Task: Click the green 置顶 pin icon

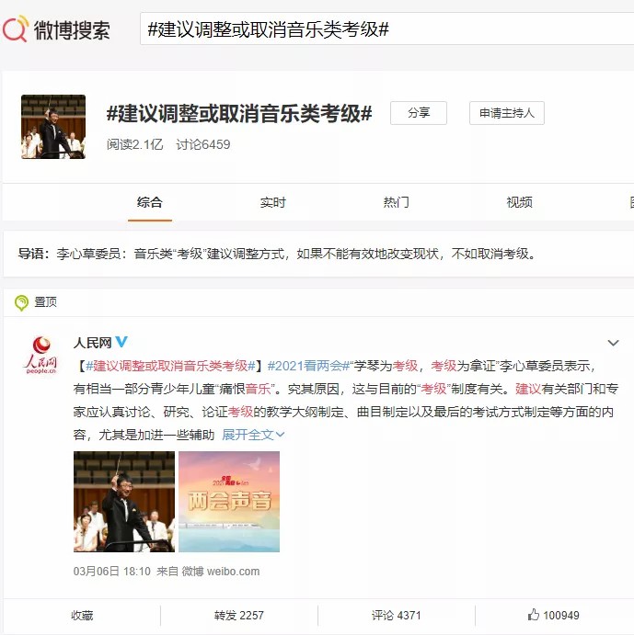Action: tap(21, 302)
